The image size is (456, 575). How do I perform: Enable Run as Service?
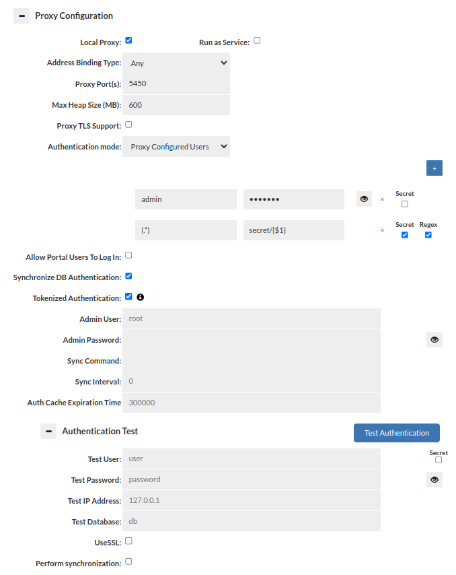tap(257, 41)
